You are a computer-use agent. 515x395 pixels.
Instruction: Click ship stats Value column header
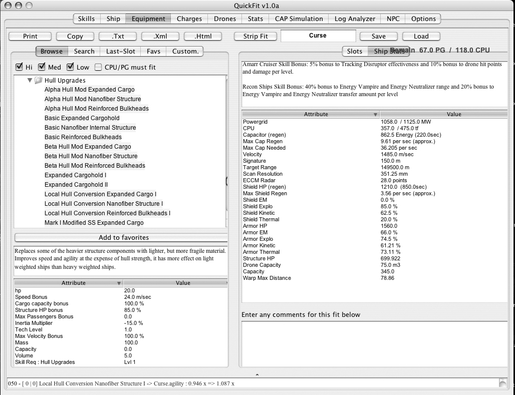coord(444,114)
